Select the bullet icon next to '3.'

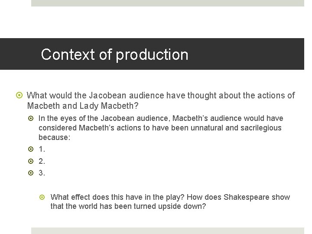[31, 173]
